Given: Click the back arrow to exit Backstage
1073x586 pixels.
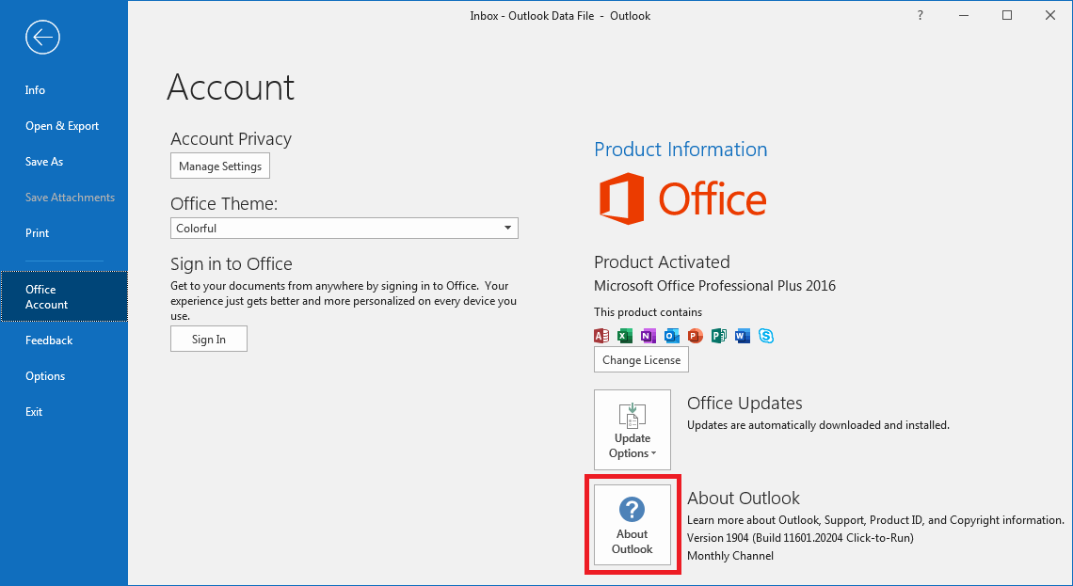Looking at the screenshot, I should point(43,38).
